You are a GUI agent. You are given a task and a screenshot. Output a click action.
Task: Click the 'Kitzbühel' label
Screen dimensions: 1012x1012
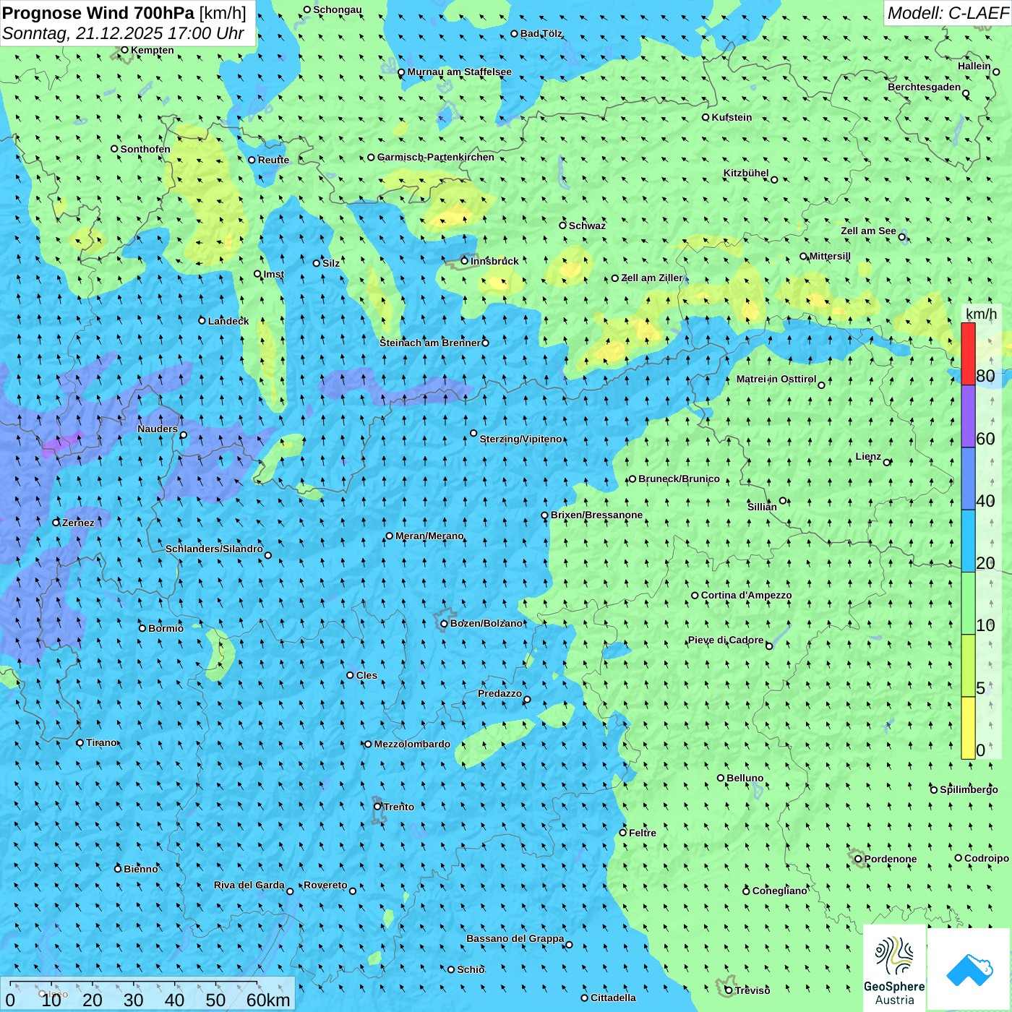coord(746,173)
